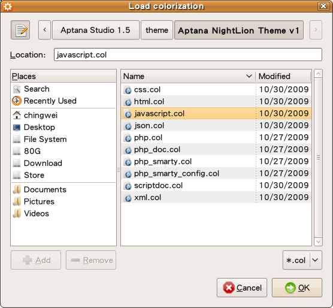Click the xml.col file icon
The height and width of the screenshot is (308, 333).
pyautogui.click(x=128, y=198)
